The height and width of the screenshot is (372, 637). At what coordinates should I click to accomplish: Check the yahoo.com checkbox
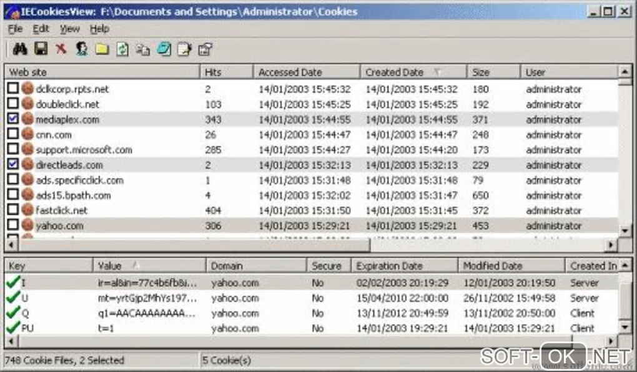click(13, 225)
